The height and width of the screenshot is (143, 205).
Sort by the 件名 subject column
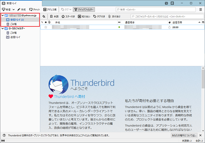pos(84,22)
